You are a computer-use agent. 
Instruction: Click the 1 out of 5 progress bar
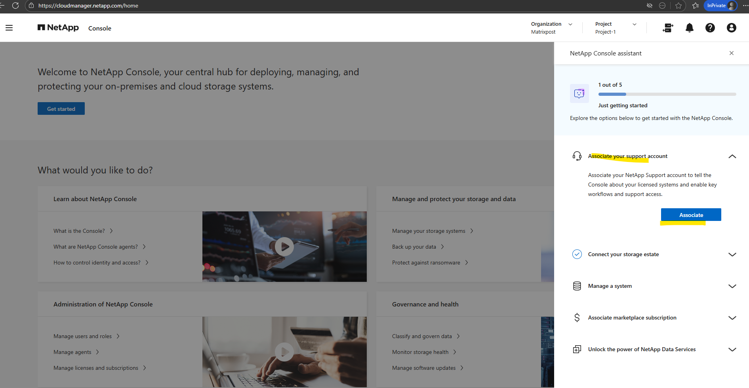(x=667, y=94)
